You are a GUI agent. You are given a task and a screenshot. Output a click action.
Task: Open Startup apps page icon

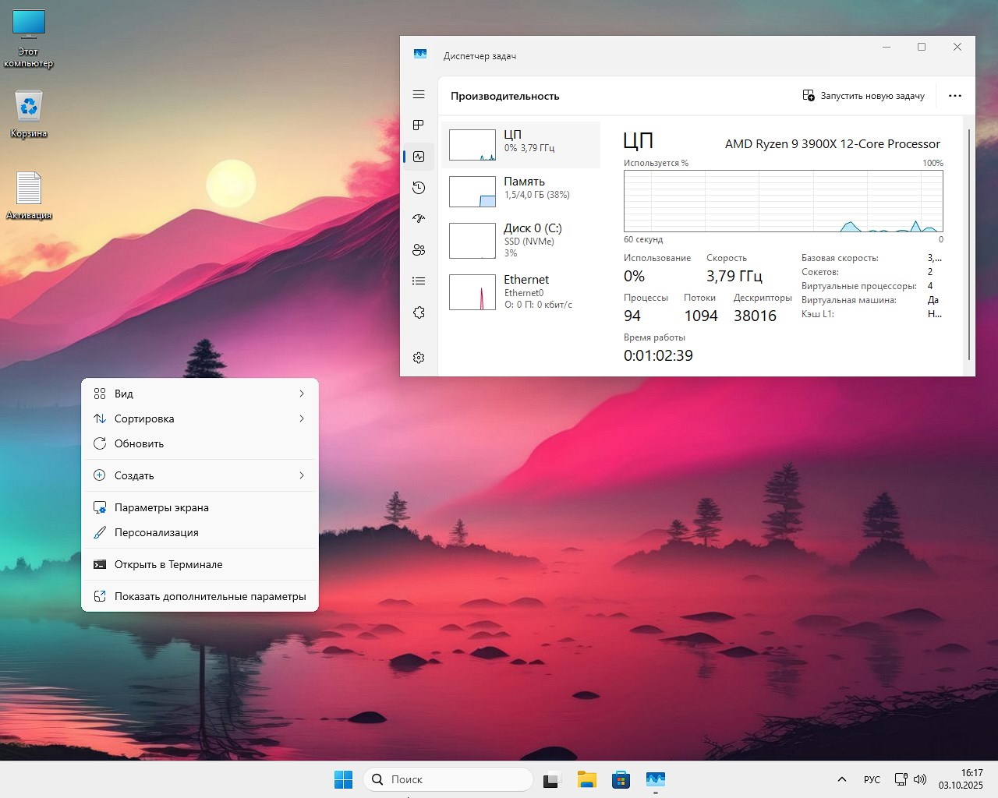click(419, 219)
